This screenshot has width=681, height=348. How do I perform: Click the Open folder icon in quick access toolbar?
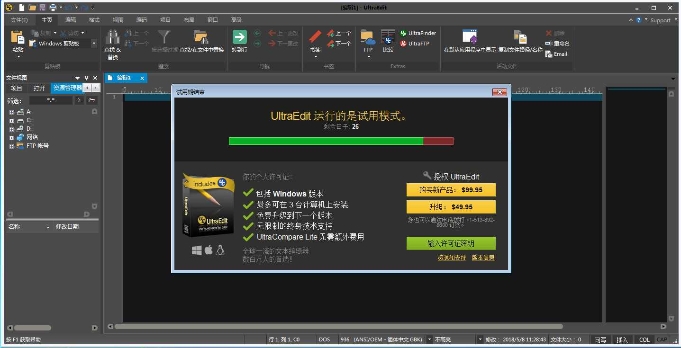click(x=32, y=8)
